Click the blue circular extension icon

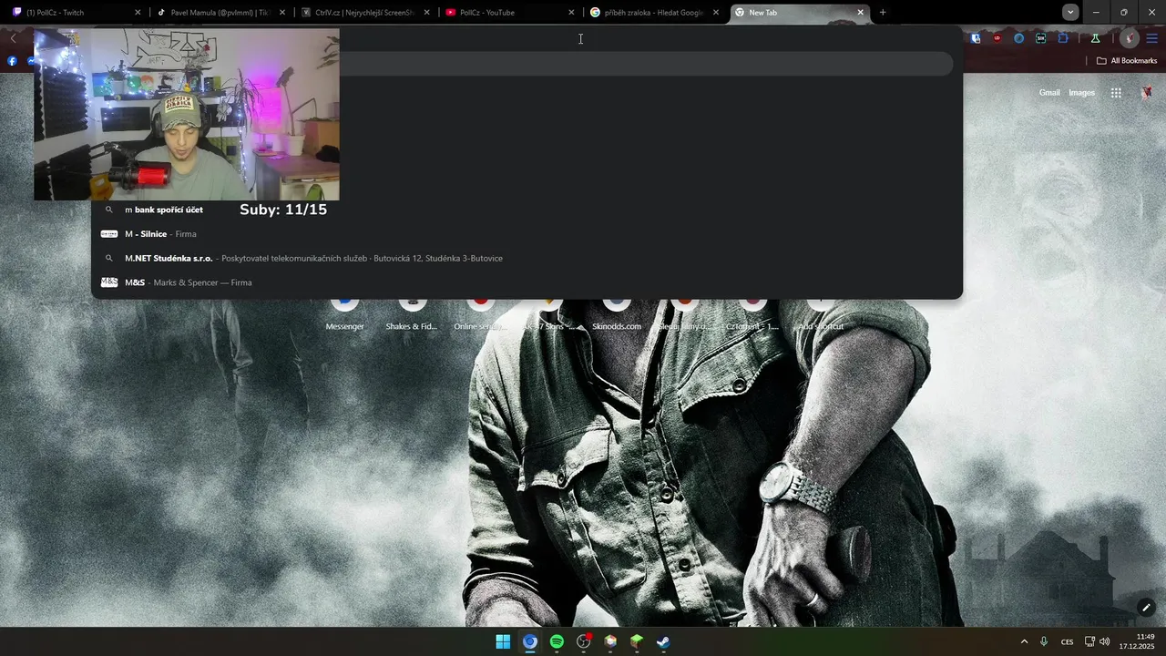(x=1019, y=38)
